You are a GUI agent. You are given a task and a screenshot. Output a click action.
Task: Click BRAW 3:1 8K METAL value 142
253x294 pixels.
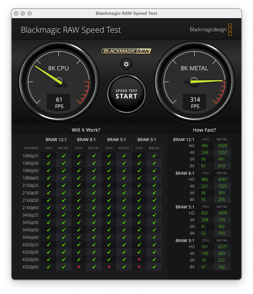coord(221,267)
